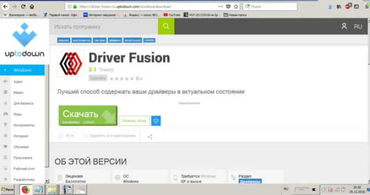This screenshot has width=370, height=195.
Task: Bookmark this page with the star icon
Action: 236,7
